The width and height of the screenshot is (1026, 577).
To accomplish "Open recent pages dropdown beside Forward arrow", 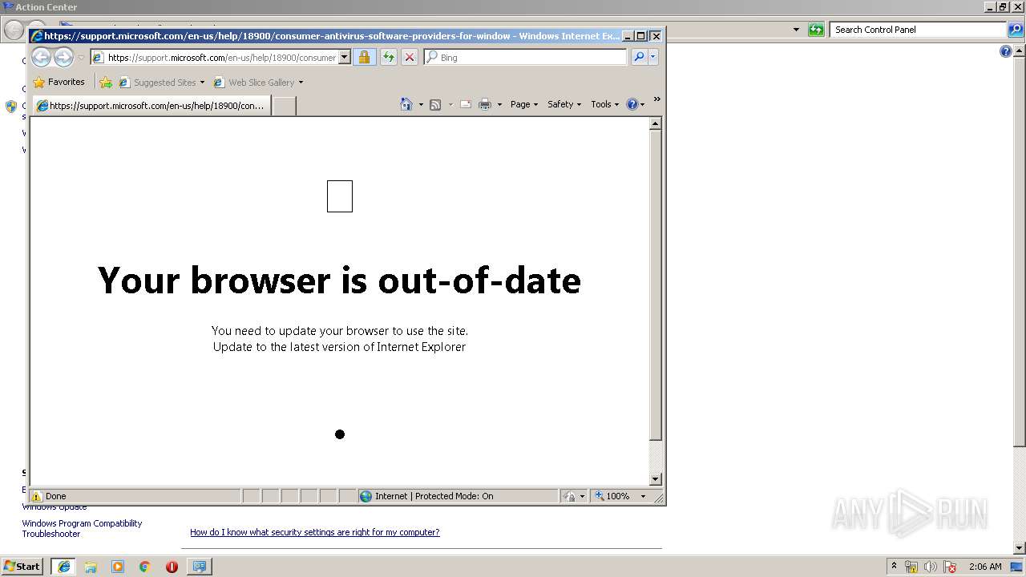I will (81, 58).
